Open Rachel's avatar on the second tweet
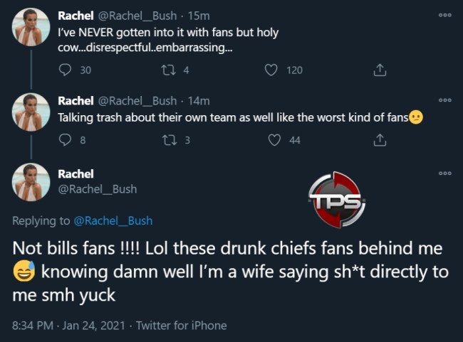The width and height of the screenshot is (463, 342). click(x=31, y=112)
